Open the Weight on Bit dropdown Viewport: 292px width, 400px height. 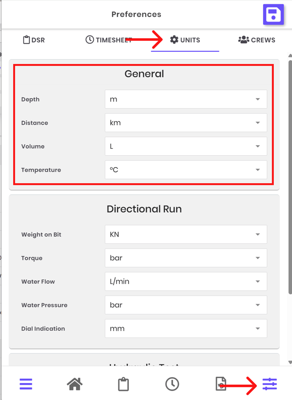click(x=186, y=235)
